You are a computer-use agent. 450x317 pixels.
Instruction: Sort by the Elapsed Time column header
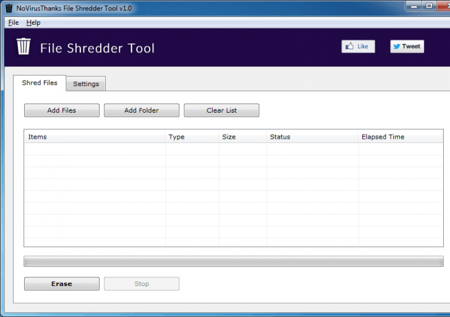(x=401, y=137)
